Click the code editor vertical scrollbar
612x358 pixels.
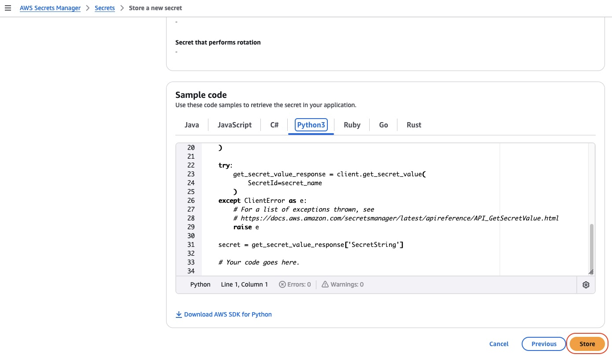[591, 247]
